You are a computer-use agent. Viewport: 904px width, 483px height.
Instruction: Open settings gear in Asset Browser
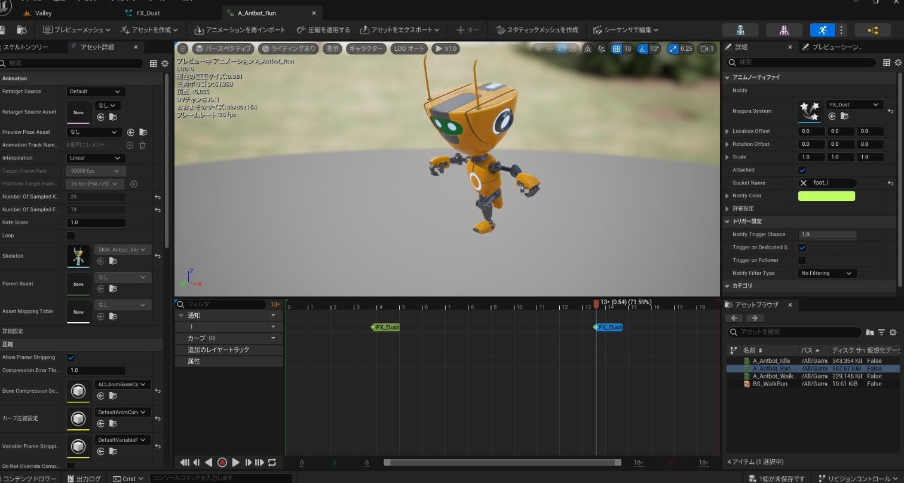pyautogui.click(x=893, y=332)
